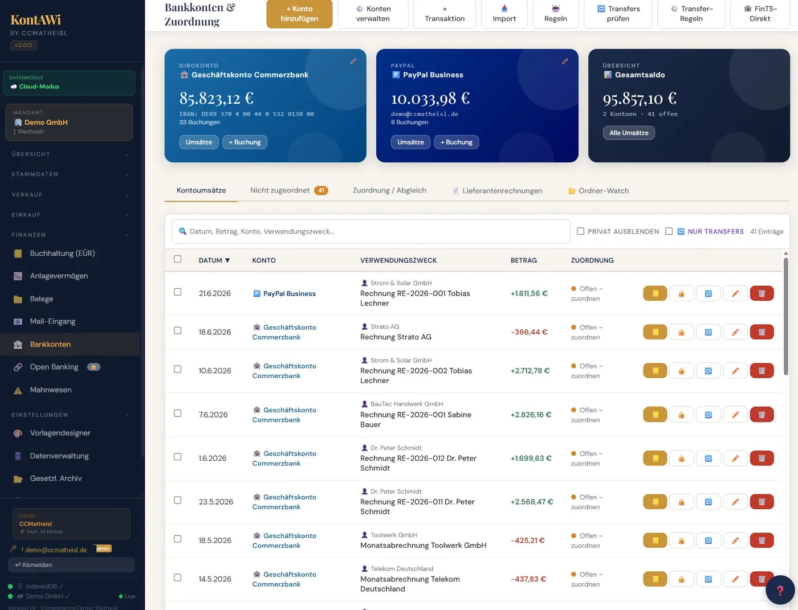This screenshot has width=798, height=610.
Task: Open Ordner-Watch tab
Action: [598, 191]
